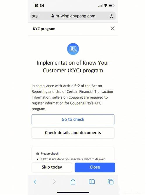Open Safari bookmarks book icon
The width and height of the screenshot is (146, 195).
92,182
